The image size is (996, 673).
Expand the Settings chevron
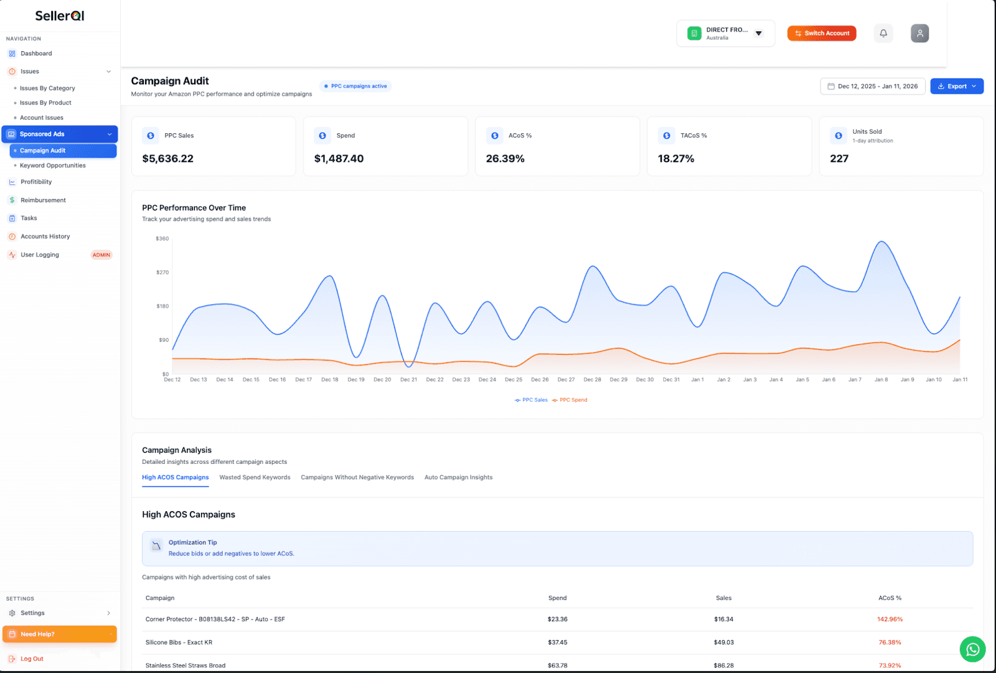(x=109, y=613)
